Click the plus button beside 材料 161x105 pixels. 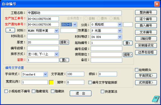tap(10, 30)
